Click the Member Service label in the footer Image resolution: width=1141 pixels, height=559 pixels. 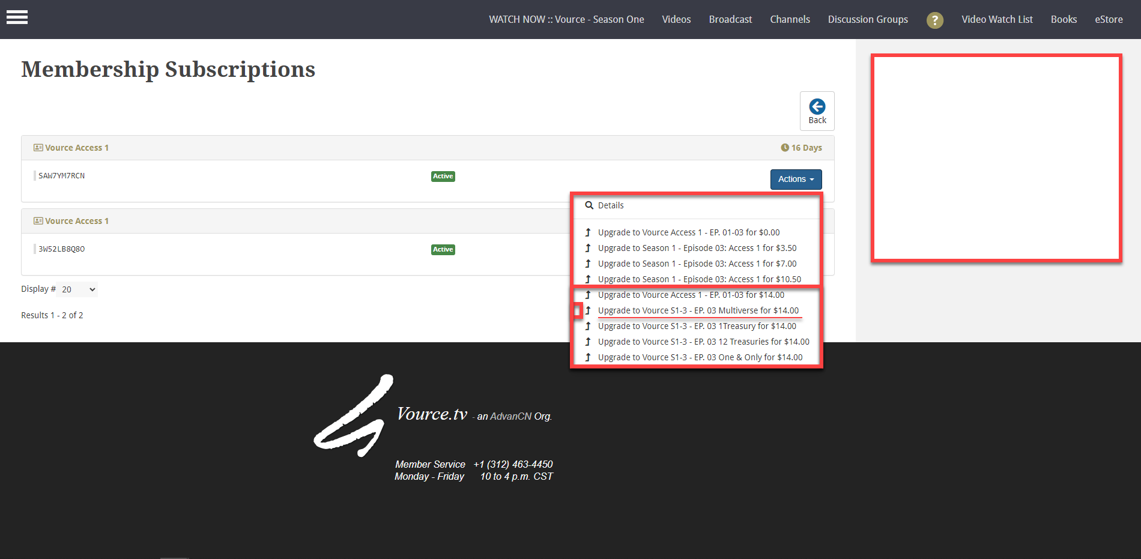click(430, 464)
